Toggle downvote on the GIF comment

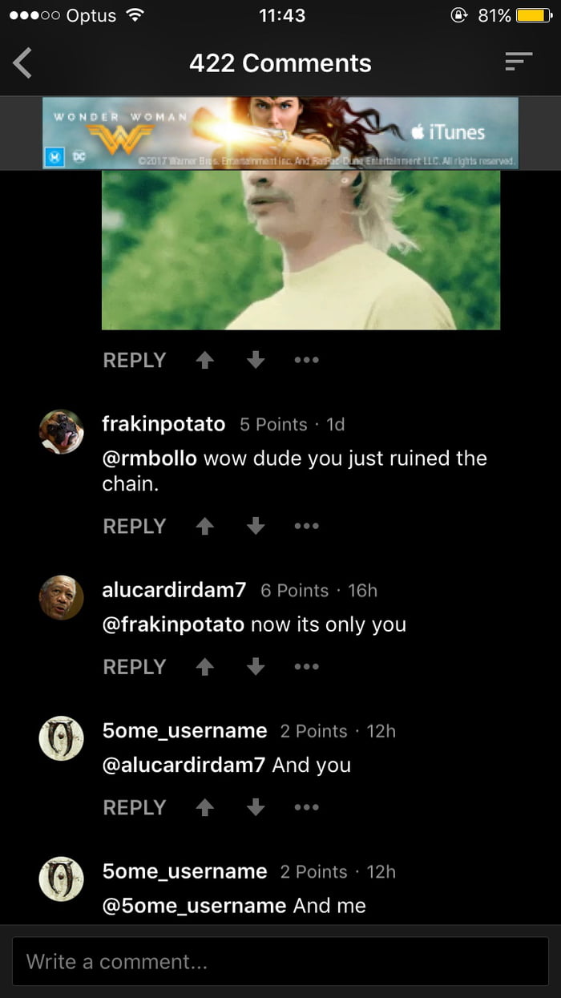tap(255, 360)
